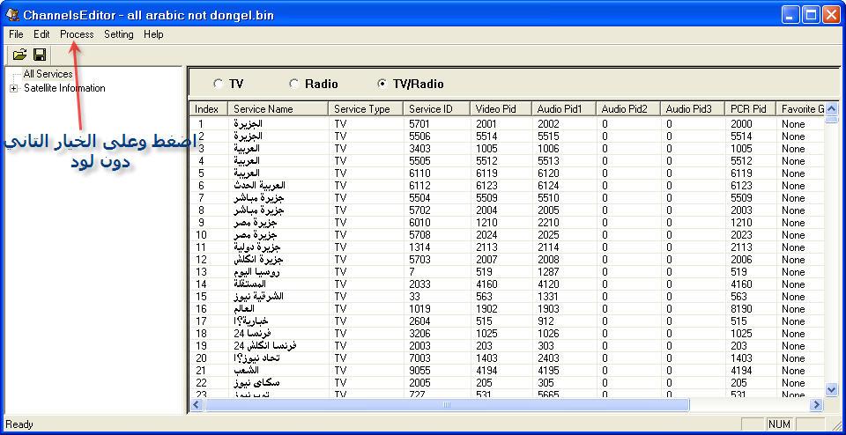Click PCR Pid cell 2003
The image size is (846, 435).
tap(741, 210)
